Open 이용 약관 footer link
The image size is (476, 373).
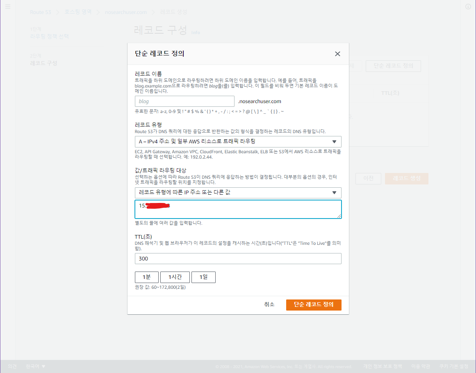pos(421,366)
